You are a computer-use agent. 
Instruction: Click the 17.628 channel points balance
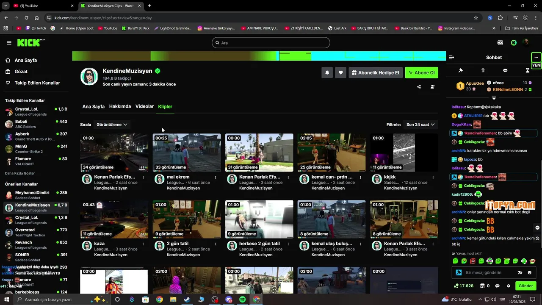463,286
